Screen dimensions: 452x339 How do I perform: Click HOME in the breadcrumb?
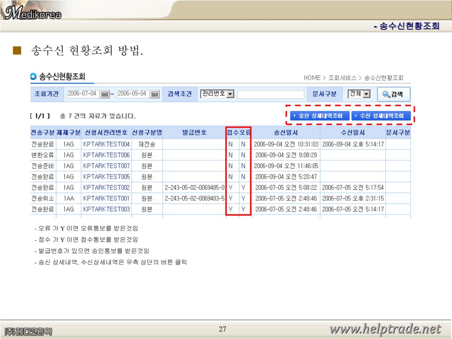tap(312, 78)
